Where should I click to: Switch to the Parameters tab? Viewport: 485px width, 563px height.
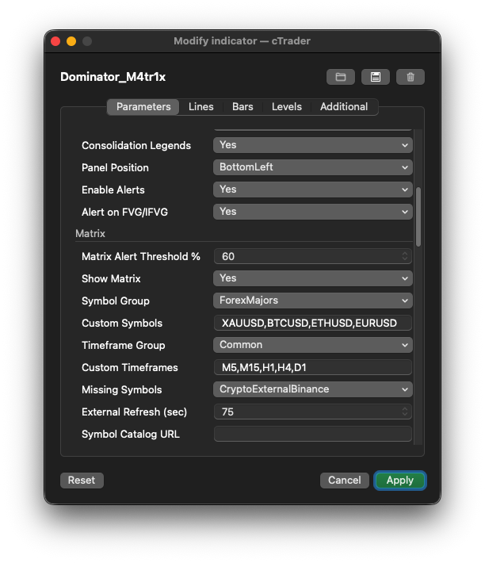[x=143, y=106]
